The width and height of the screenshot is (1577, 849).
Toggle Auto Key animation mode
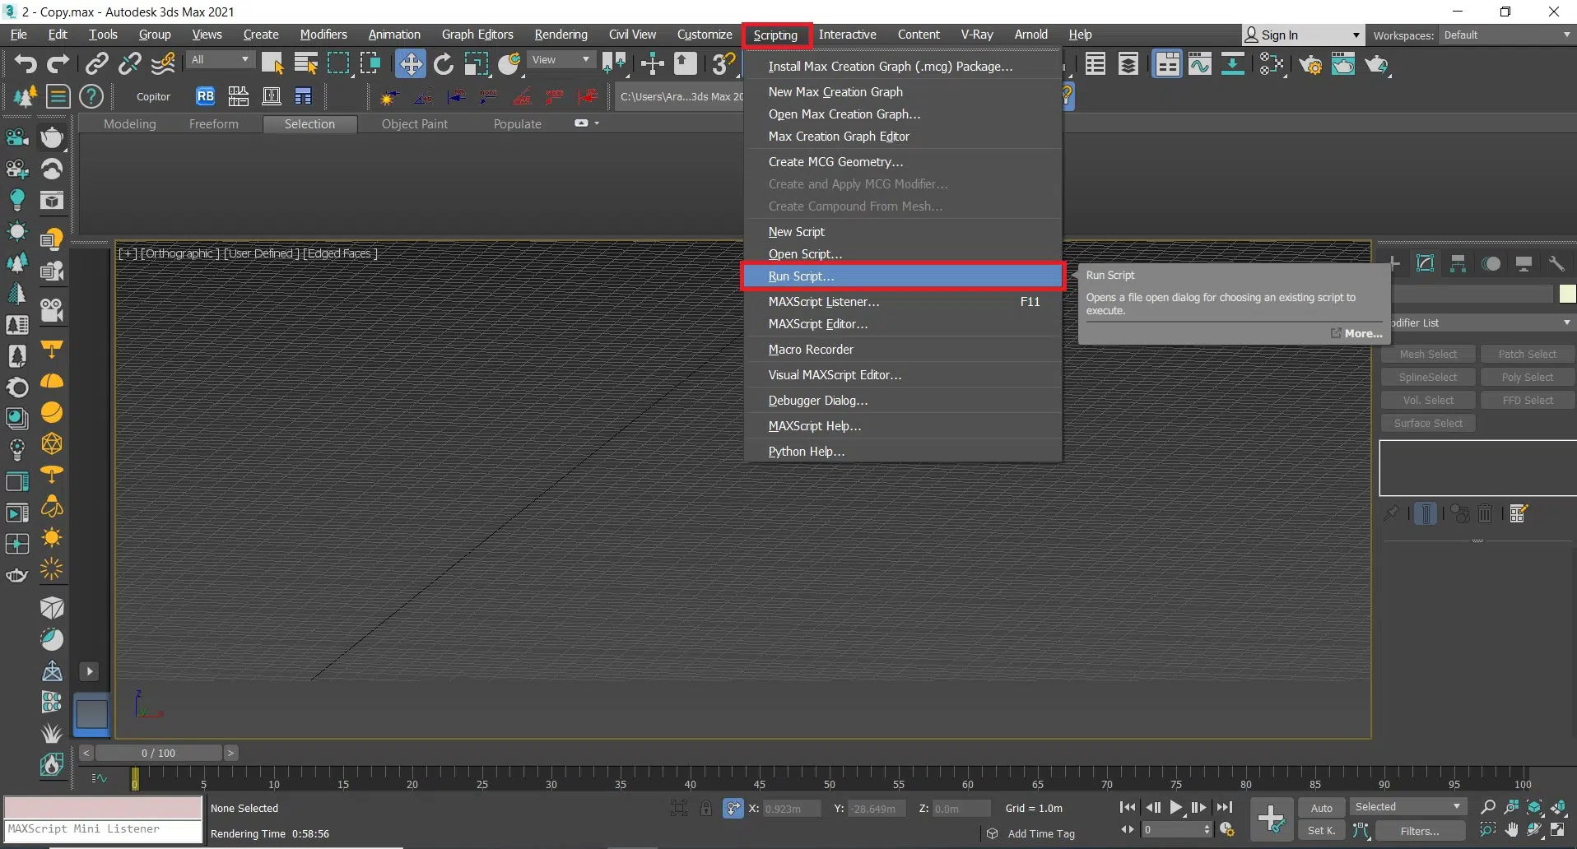click(1321, 808)
